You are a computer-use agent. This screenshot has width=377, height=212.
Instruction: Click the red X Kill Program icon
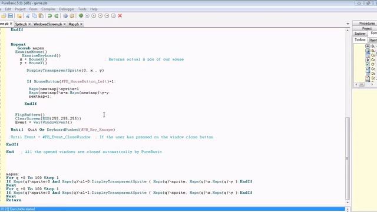120,16
